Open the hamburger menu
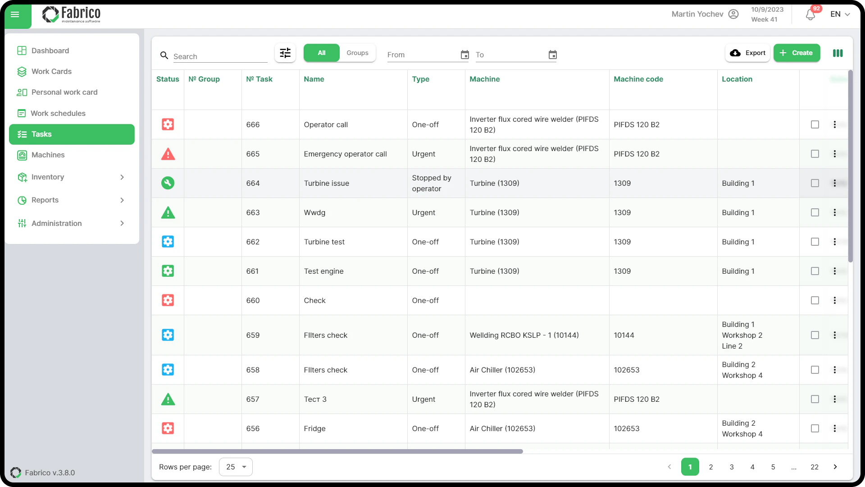 click(15, 15)
